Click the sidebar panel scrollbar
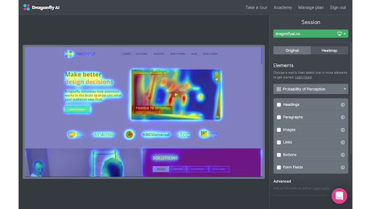The height and width of the screenshot is (209, 371). tap(351, 99)
